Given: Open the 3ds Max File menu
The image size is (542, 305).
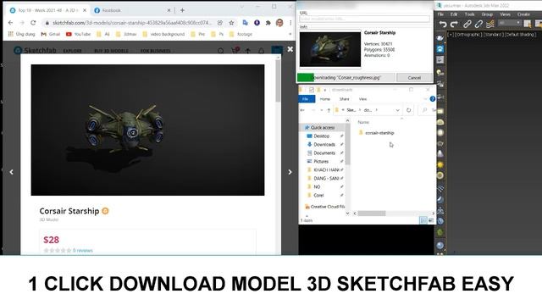Looking at the screenshot, I should coord(440,14).
